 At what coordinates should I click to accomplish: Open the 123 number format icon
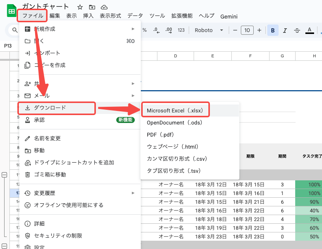click(181, 30)
